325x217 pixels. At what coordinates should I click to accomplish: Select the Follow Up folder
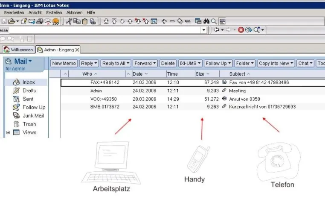[34, 107]
